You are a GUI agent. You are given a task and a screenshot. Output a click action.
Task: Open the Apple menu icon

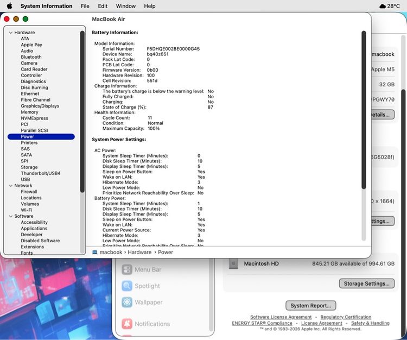point(9,6)
